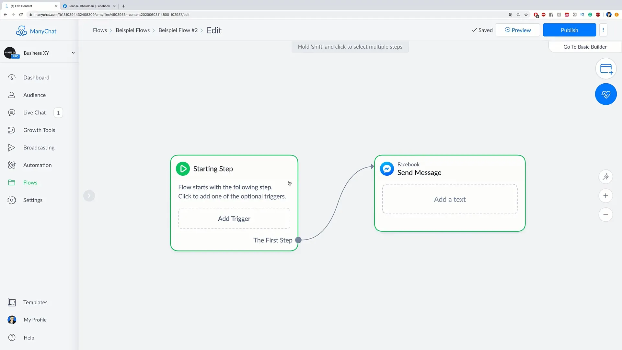This screenshot has width=622, height=350.
Task: Open the three-dot options menu top right
Action: (x=603, y=30)
